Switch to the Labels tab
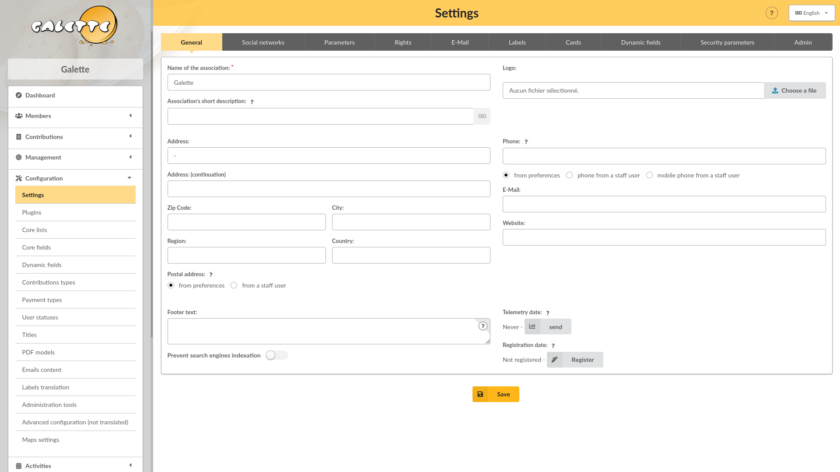The height and width of the screenshot is (472, 840). click(x=517, y=42)
